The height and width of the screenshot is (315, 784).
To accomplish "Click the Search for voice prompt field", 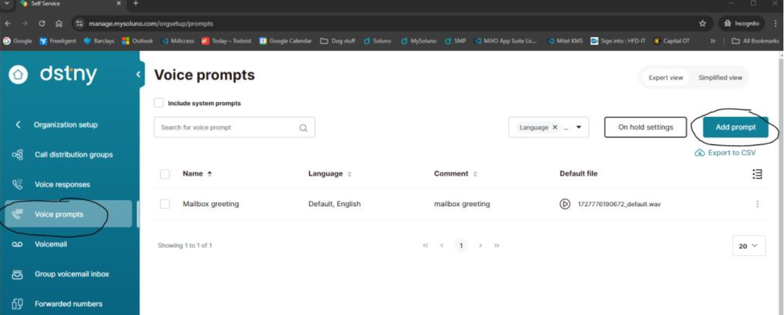I will click(234, 127).
